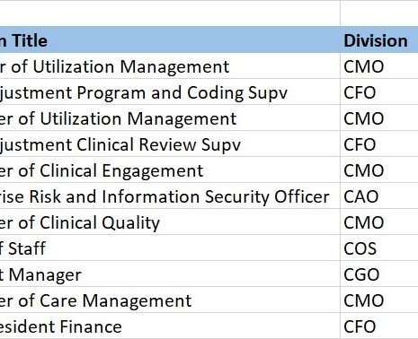This screenshot has height=339, width=418.
Task: Click the Manager title cell above Care Management
Action: point(170,274)
